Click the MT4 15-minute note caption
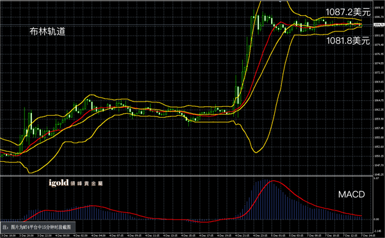 click(37, 227)
